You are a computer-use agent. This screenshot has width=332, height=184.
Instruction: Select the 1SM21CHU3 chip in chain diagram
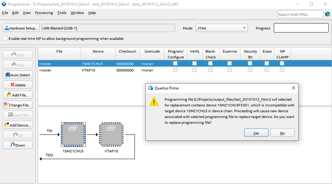click(x=73, y=134)
